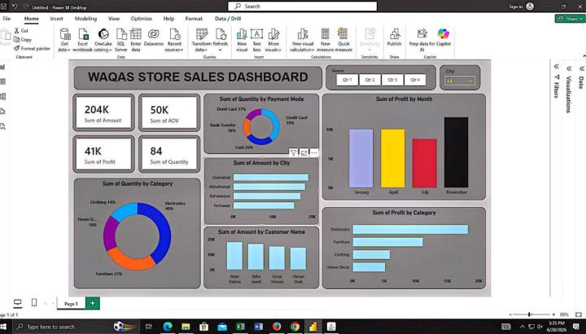
Task: Open Excel from the taskbar
Action: (240, 327)
